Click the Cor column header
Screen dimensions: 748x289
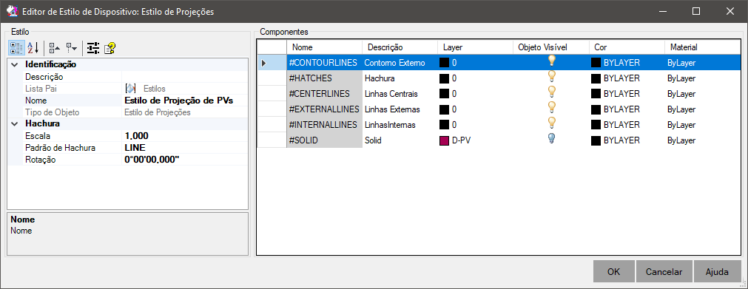[627, 47]
